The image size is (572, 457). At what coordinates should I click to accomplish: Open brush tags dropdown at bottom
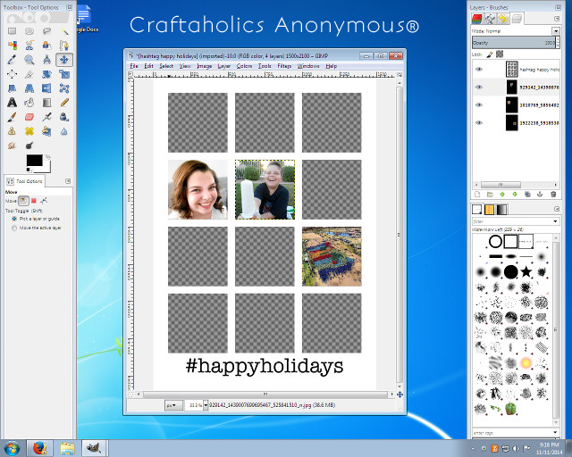(556, 433)
